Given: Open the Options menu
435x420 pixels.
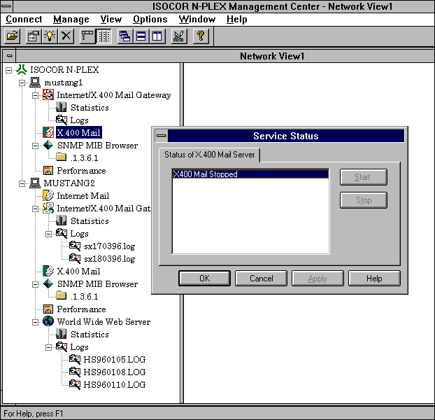Looking at the screenshot, I should tap(150, 19).
